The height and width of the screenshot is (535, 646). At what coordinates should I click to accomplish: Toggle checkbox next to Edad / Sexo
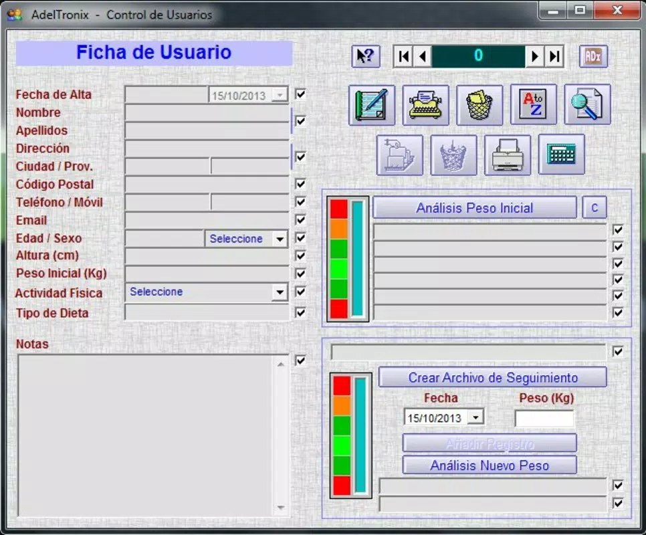(x=301, y=237)
